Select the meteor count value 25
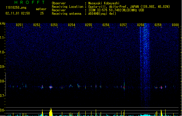Viewport: 182px width, 116px height. (x=42, y=13)
